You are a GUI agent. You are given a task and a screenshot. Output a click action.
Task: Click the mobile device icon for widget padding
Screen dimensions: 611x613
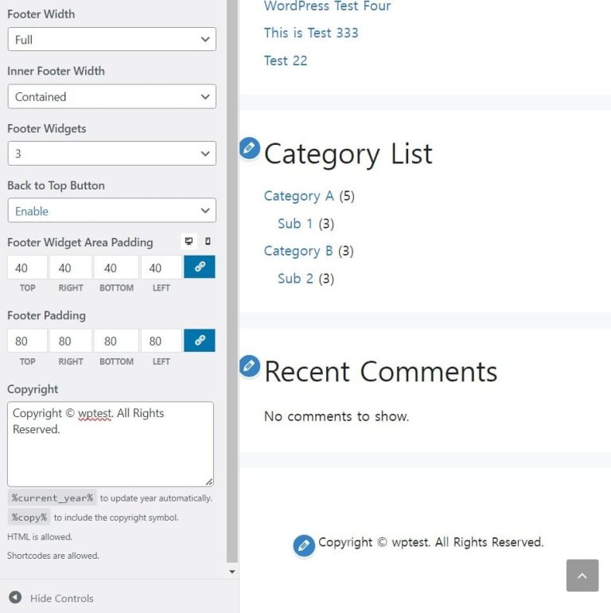208,242
